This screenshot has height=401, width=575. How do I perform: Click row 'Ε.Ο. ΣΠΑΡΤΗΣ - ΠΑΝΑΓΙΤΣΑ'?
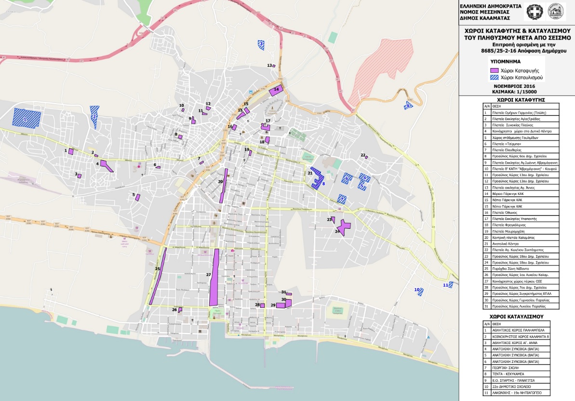point(516,380)
